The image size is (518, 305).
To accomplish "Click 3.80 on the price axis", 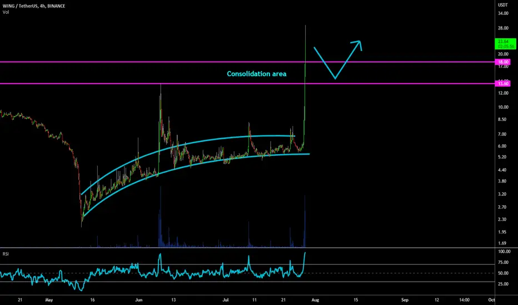I will click(502, 181).
